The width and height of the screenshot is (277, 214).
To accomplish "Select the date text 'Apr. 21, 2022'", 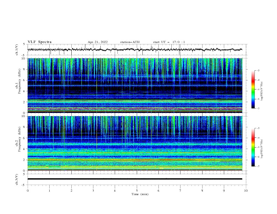I will click(98, 42).
